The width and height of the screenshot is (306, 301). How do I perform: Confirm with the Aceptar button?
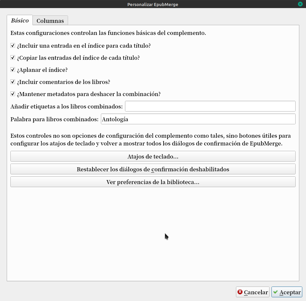coord(287,292)
